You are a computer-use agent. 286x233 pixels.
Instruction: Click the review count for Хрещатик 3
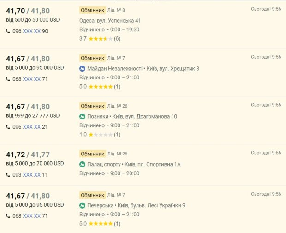pyautogui.click(x=117, y=87)
